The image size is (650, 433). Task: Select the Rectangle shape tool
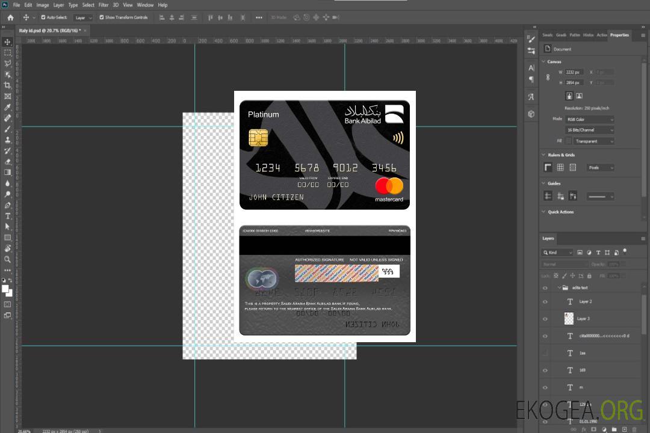coord(7,238)
